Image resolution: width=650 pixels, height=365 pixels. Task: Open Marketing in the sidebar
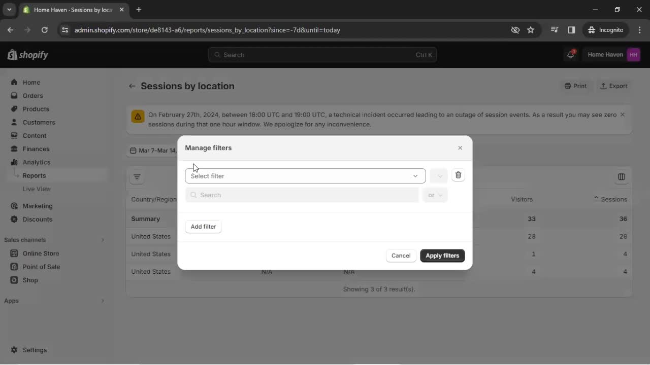tap(37, 206)
